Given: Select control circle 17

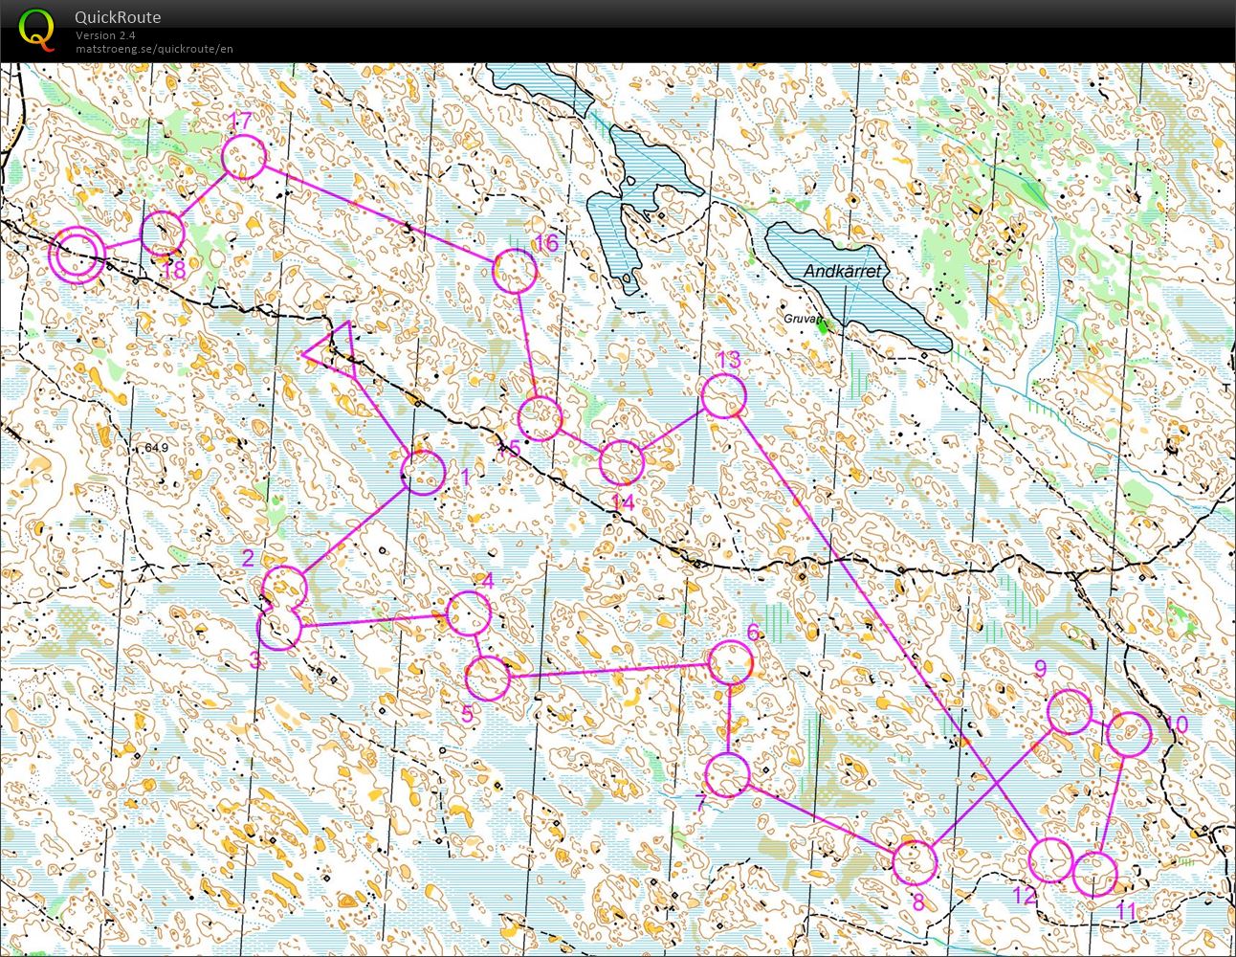Looking at the screenshot, I should click(x=244, y=158).
